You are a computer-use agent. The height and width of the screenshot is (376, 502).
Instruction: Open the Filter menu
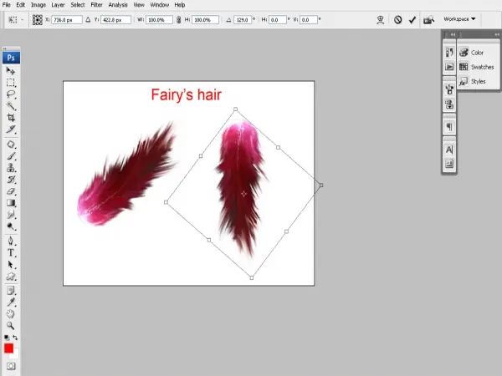click(x=96, y=5)
